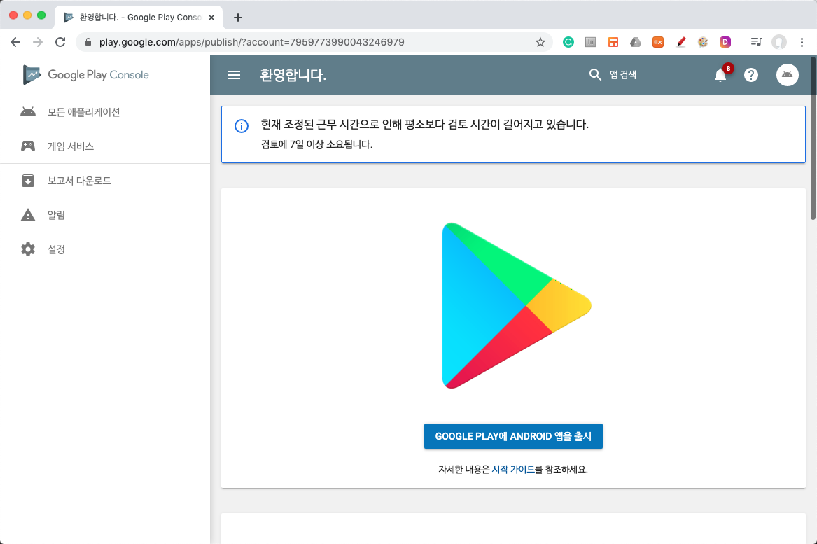
Task: Click the color palette extension icon
Action: pyautogui.click(x=703, y=42)
